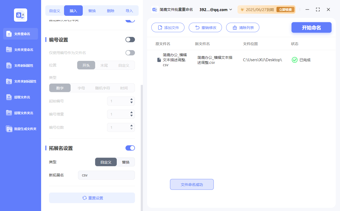Click 撤销修改 to undo changes
This screenshot has height=211, width=340.
point(205,27)
